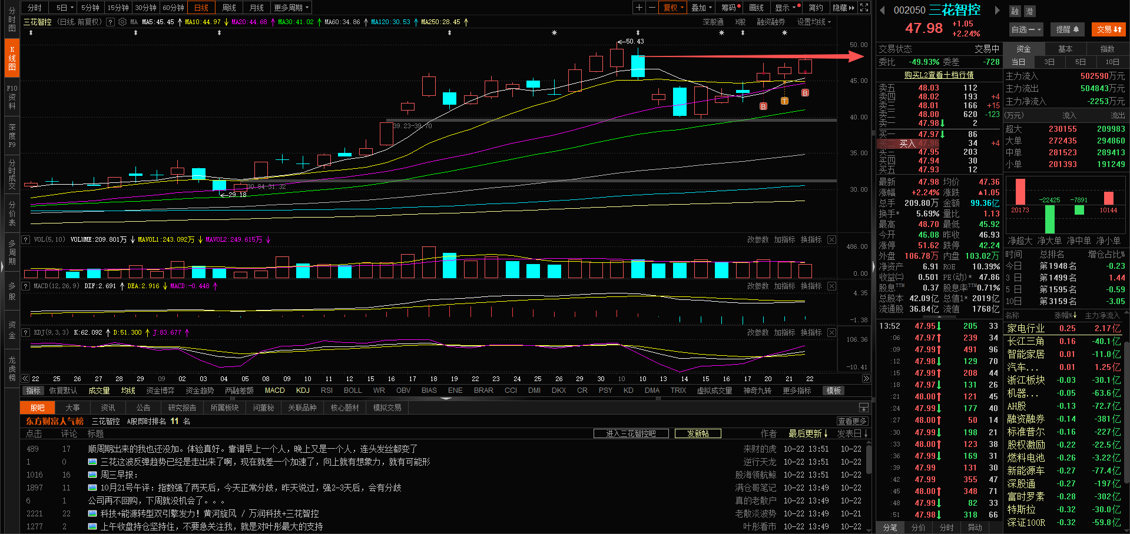This screenshot has width=1130, height=534.
Task: Close the VOL indicator panel
Action: [x=831, y=239]
